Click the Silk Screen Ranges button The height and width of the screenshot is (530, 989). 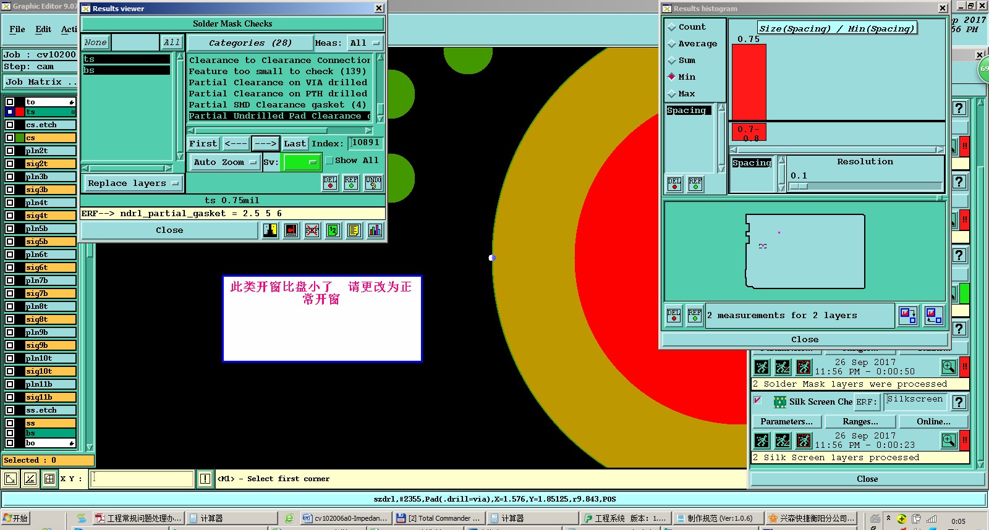(860, 421)
